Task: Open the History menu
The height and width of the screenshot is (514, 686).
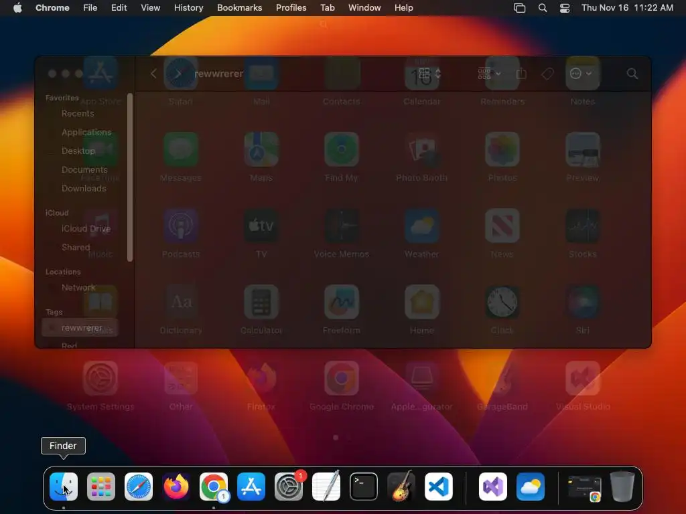Action: (x=188, y=7)
